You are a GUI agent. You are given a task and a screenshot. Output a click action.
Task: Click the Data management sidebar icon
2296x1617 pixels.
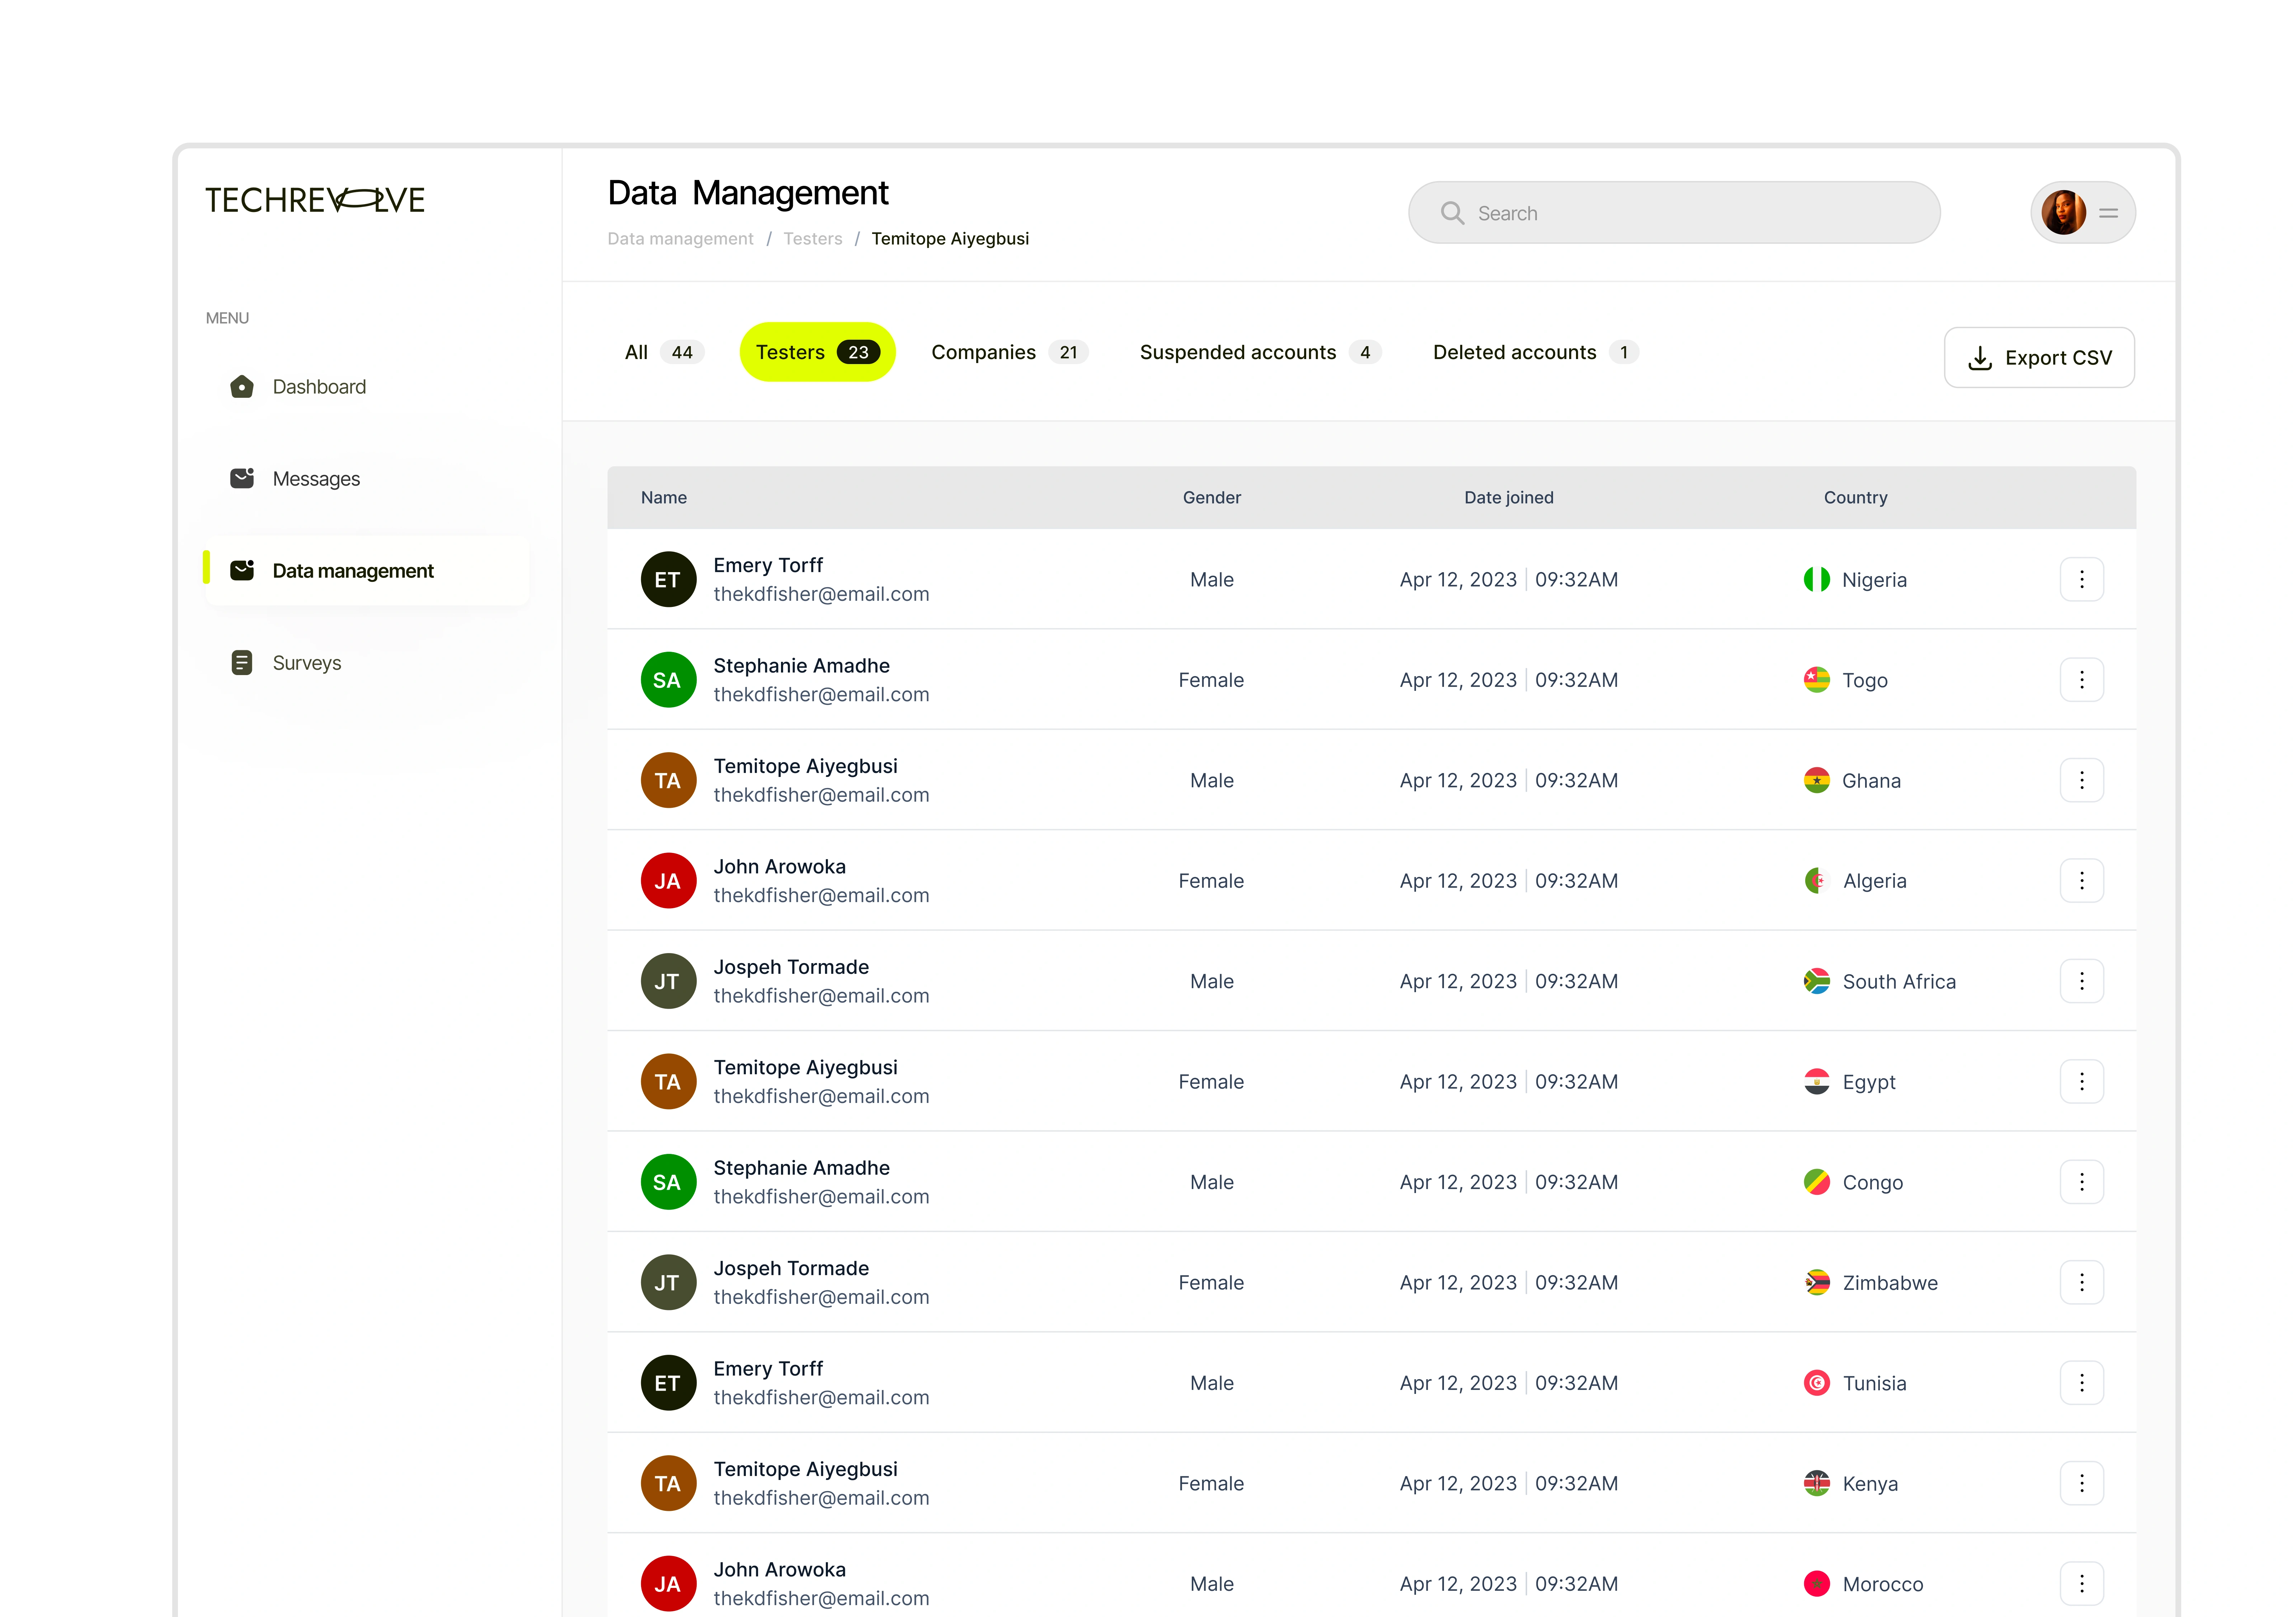[x=242, y=570]
